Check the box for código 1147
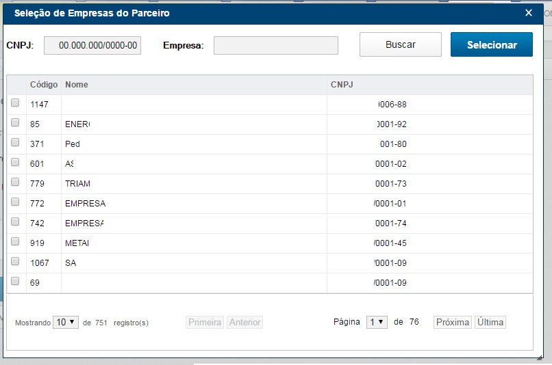Screen dimensions: 552x365 pos(15,103)
